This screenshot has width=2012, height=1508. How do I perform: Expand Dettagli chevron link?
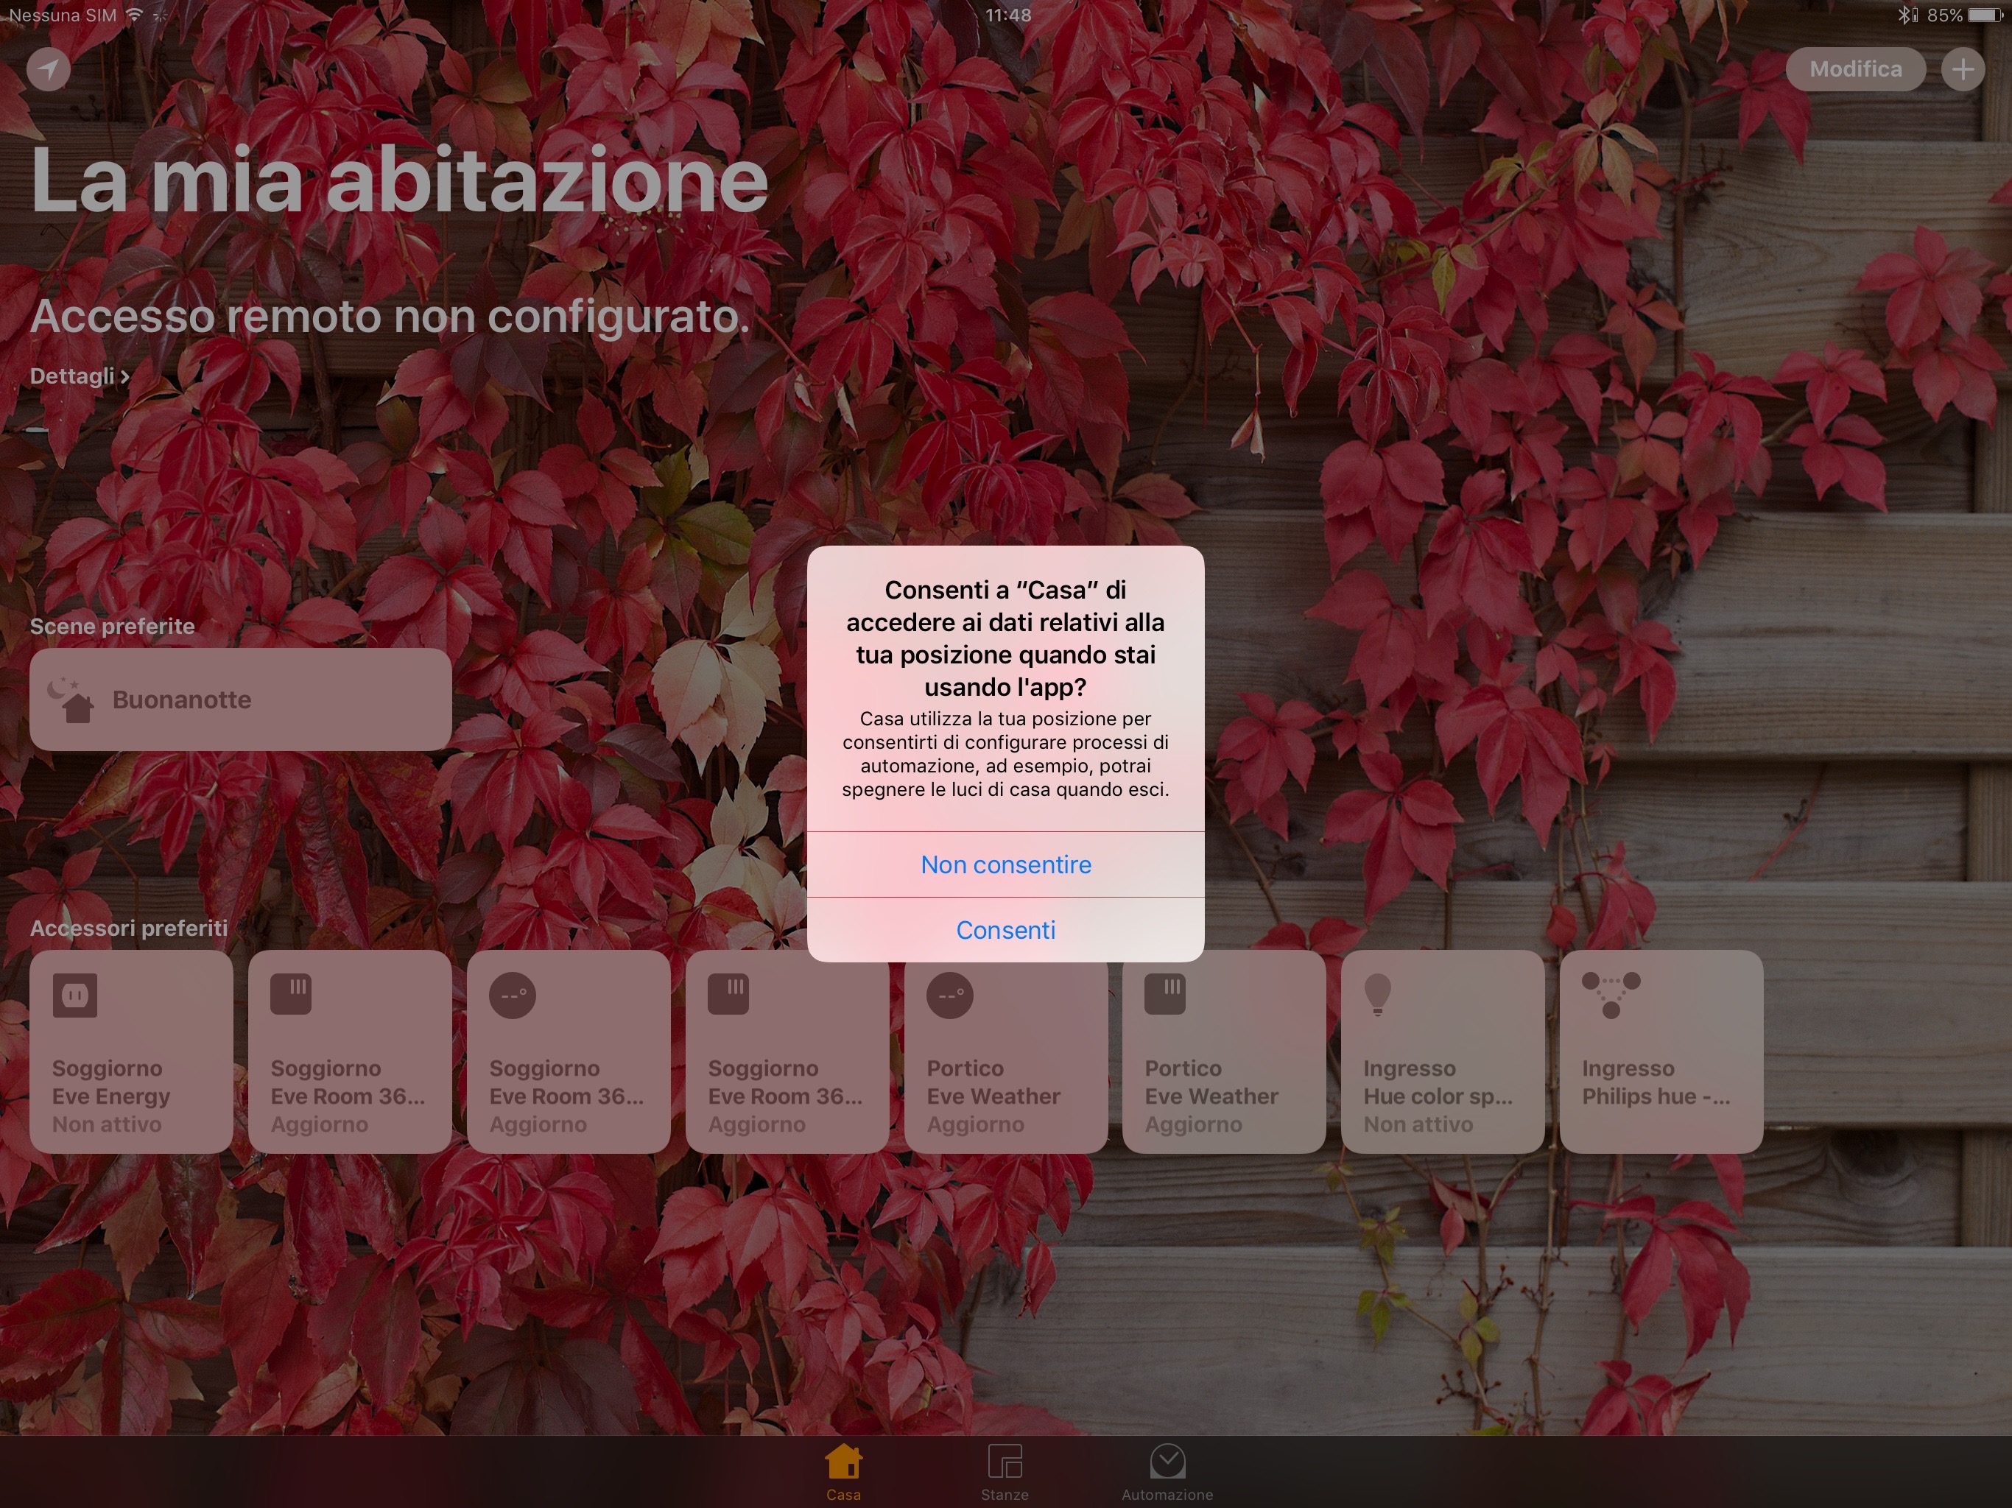point(79,376)
